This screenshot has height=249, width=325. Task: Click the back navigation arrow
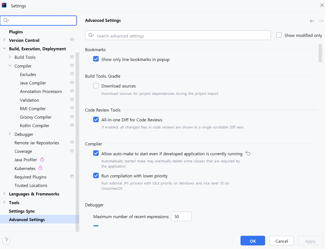click(312, 21)
